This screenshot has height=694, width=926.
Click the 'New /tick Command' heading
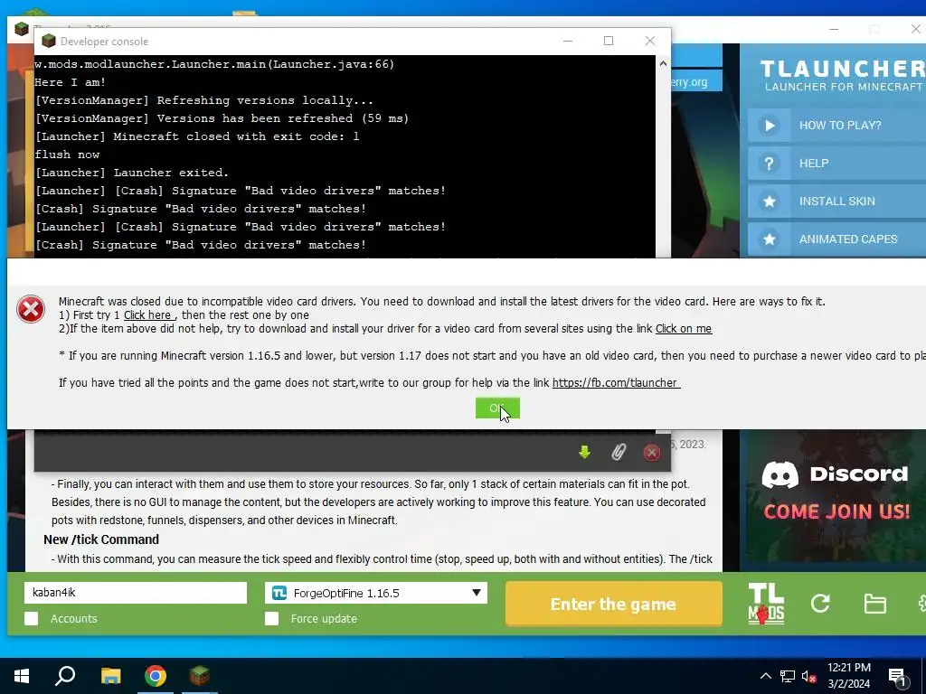[x=101, y=539]
